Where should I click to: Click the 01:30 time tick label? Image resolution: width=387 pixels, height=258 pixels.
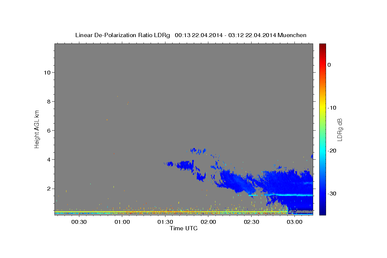[x=165, y=222]
